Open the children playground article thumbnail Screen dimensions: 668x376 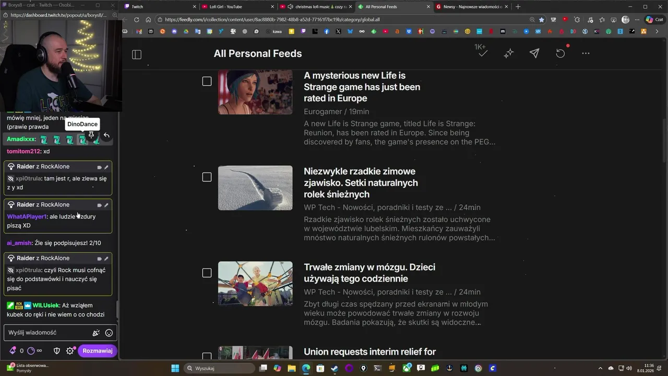pos(255,284)
